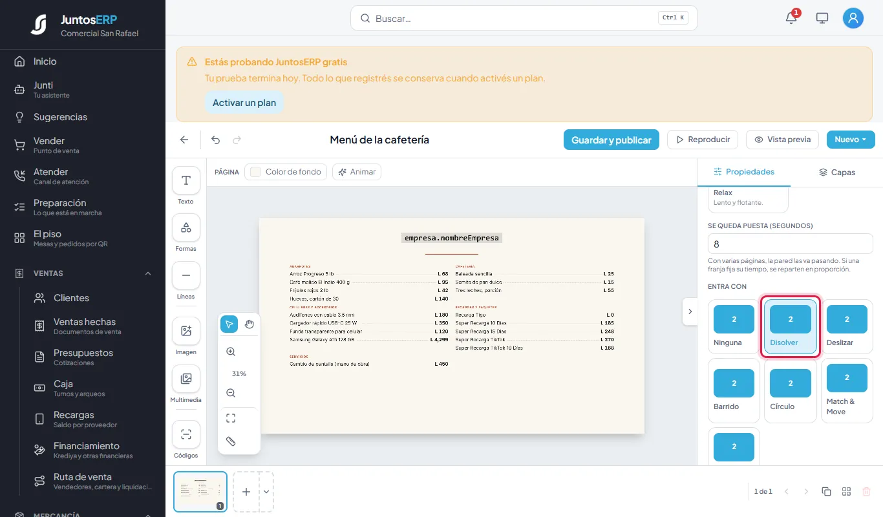Open the Texto tool
Image resolution: width=883 pixels, height=517 pixels.
(186, 180)
